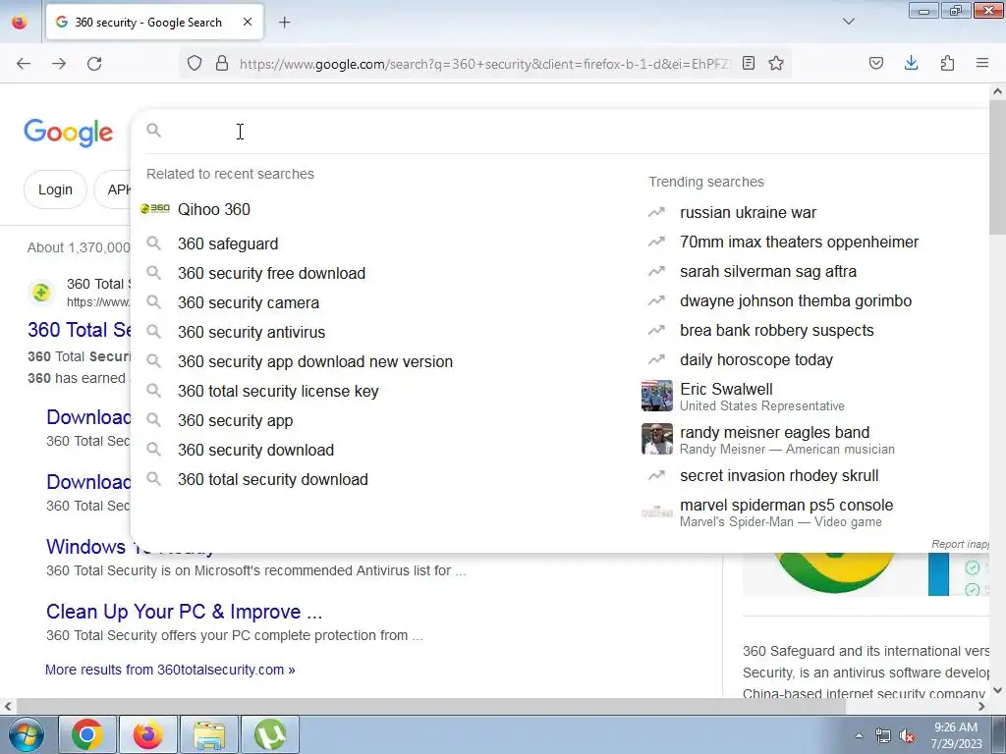The width and height of the screenshot is (1006, 754).
Task: Expand the list all tabs chevron
Action: coord(848,22)
